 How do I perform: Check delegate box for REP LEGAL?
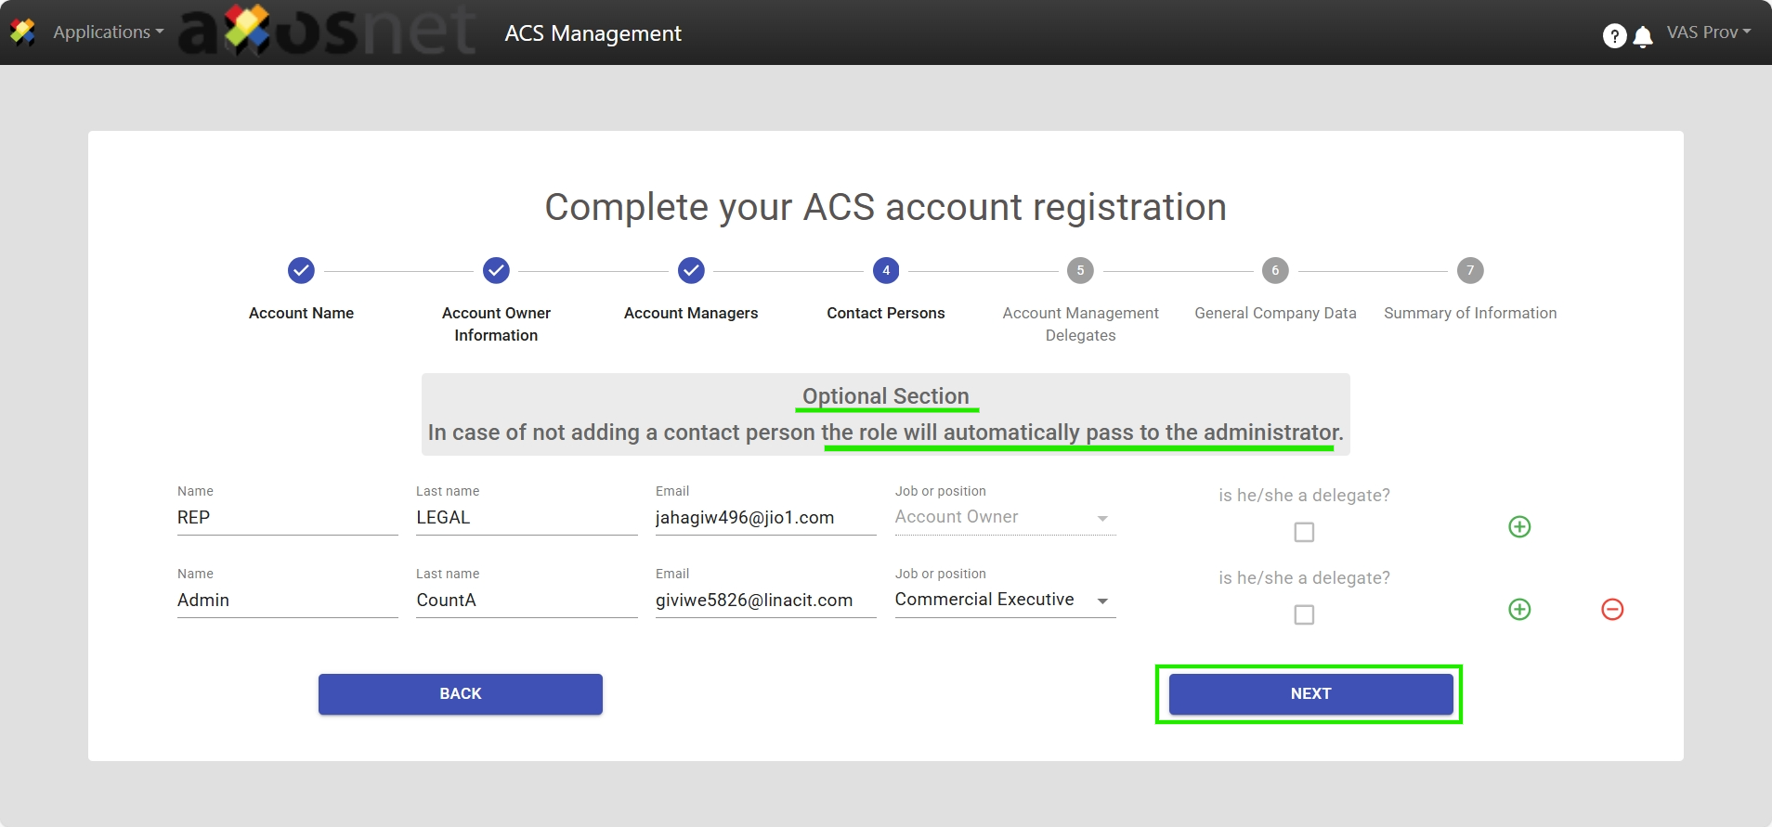[x=1304, y=532]
